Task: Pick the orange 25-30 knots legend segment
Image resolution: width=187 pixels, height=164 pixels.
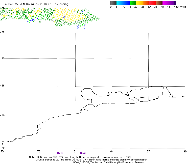Action: (146, 3)
